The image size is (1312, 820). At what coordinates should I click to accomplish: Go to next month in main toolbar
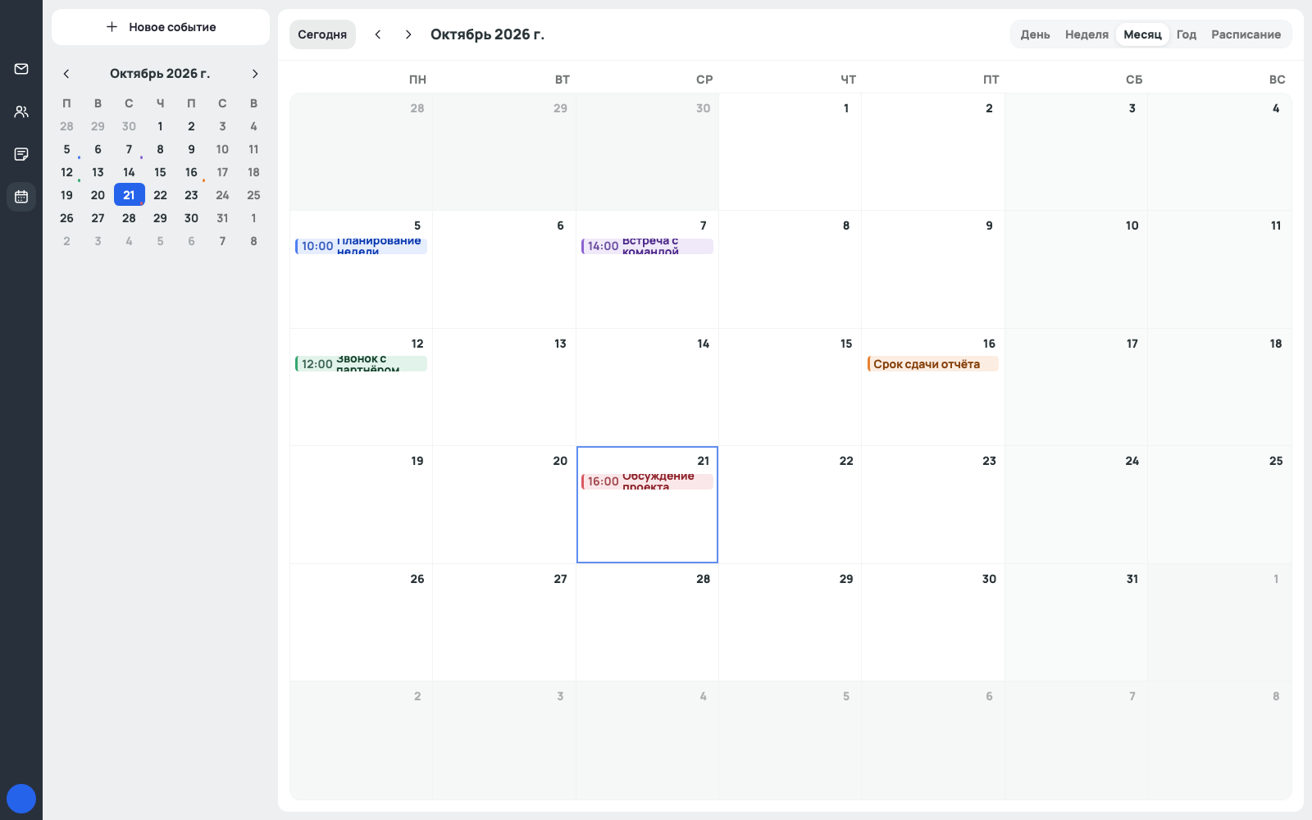coord(408,34)
